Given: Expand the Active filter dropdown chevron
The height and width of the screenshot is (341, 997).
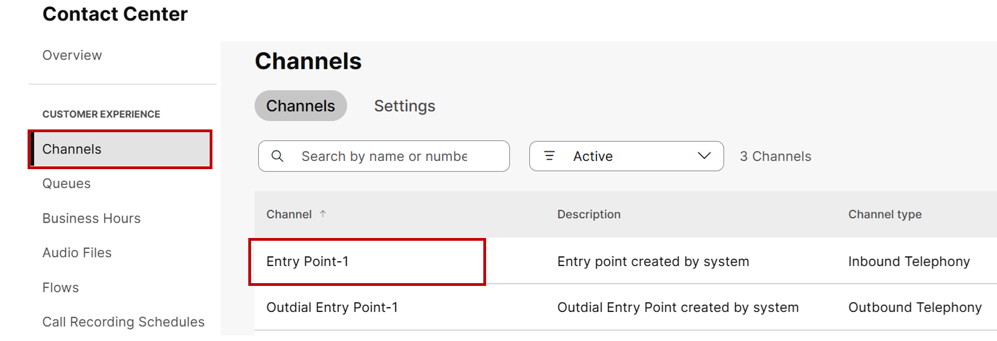Looking at the screenshot, I should [704, 156].
